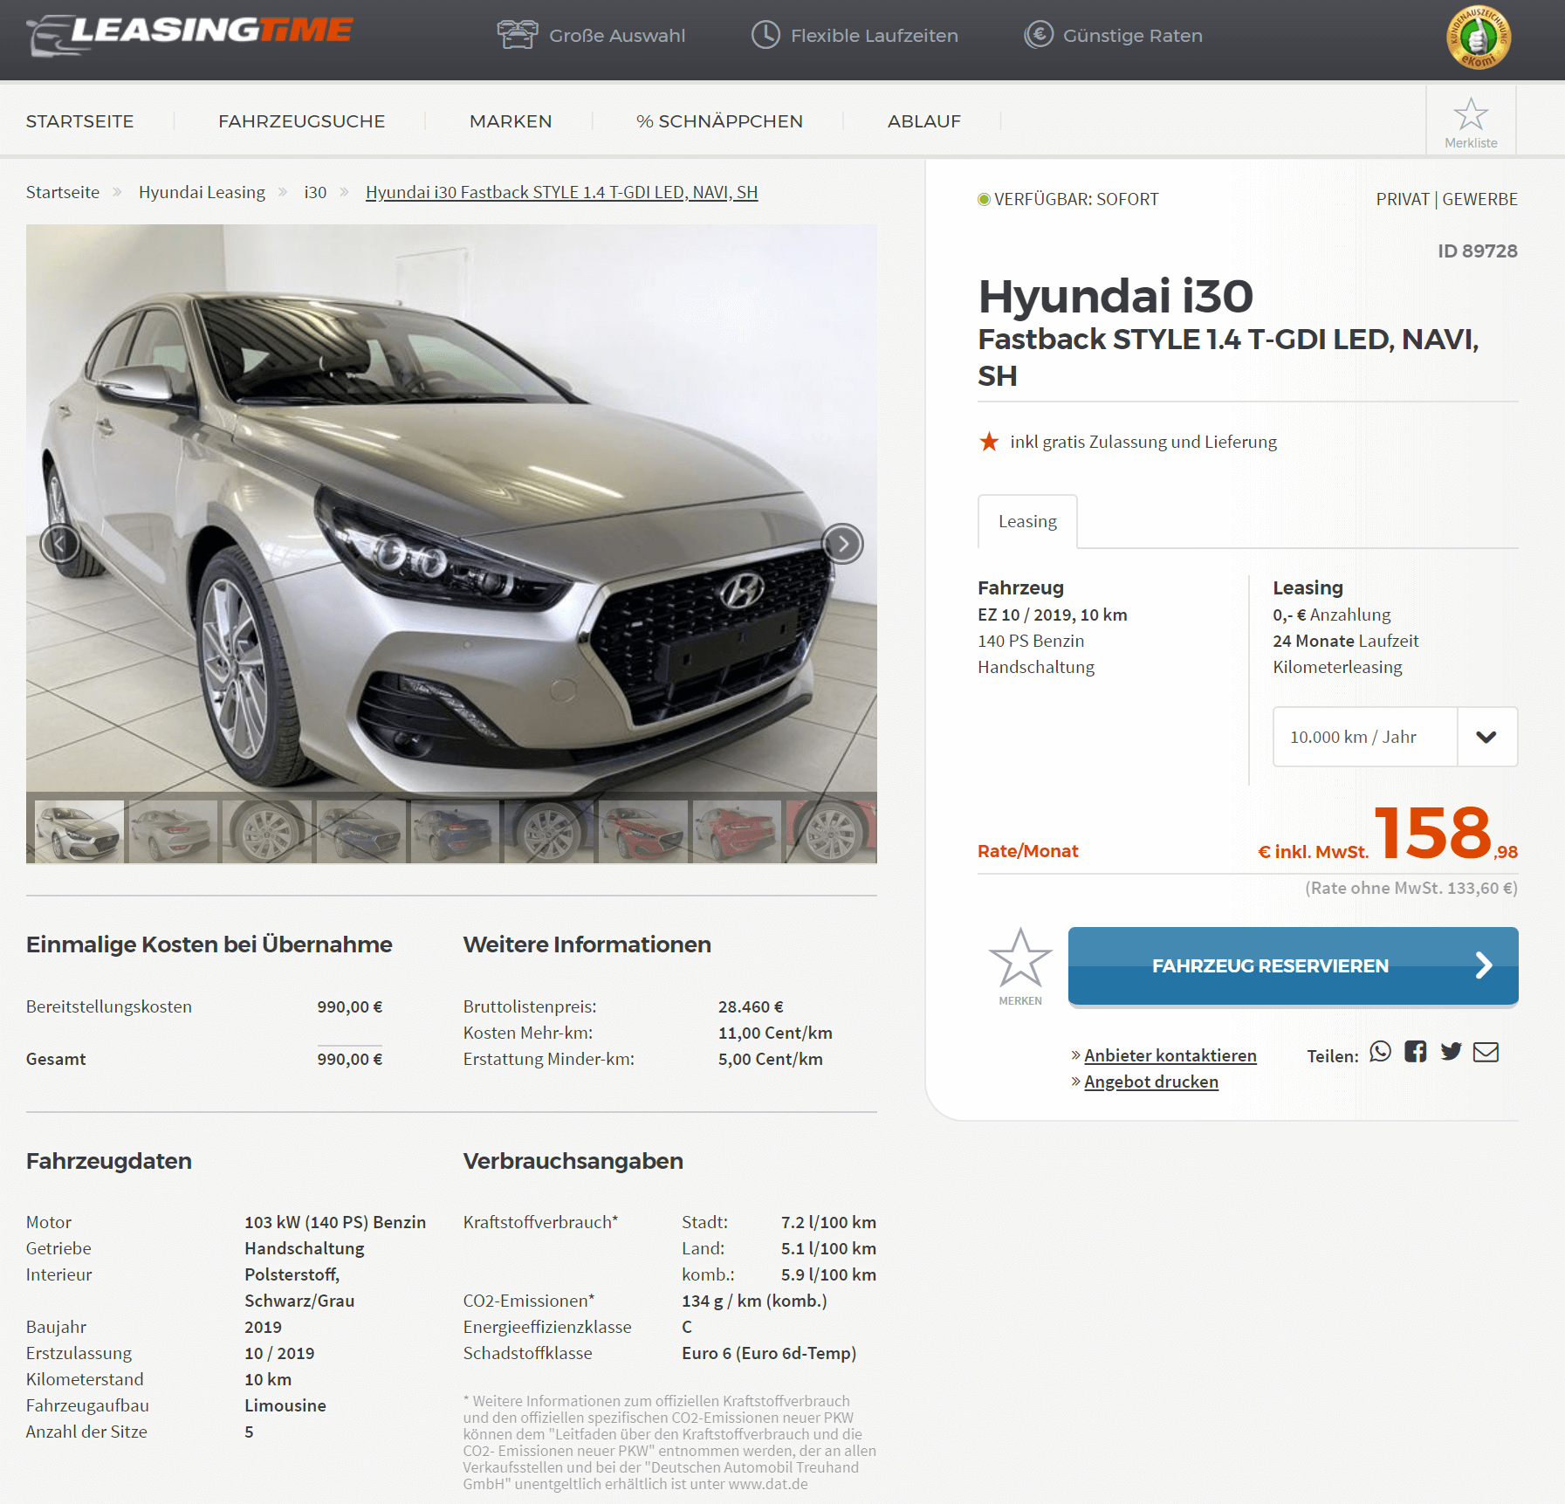
Task: Select second silver rear-view thumbnail
Action: (x=173, y=831)
